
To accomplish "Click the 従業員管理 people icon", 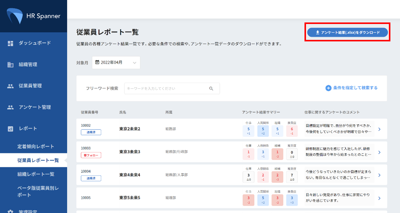I will 10,86.
